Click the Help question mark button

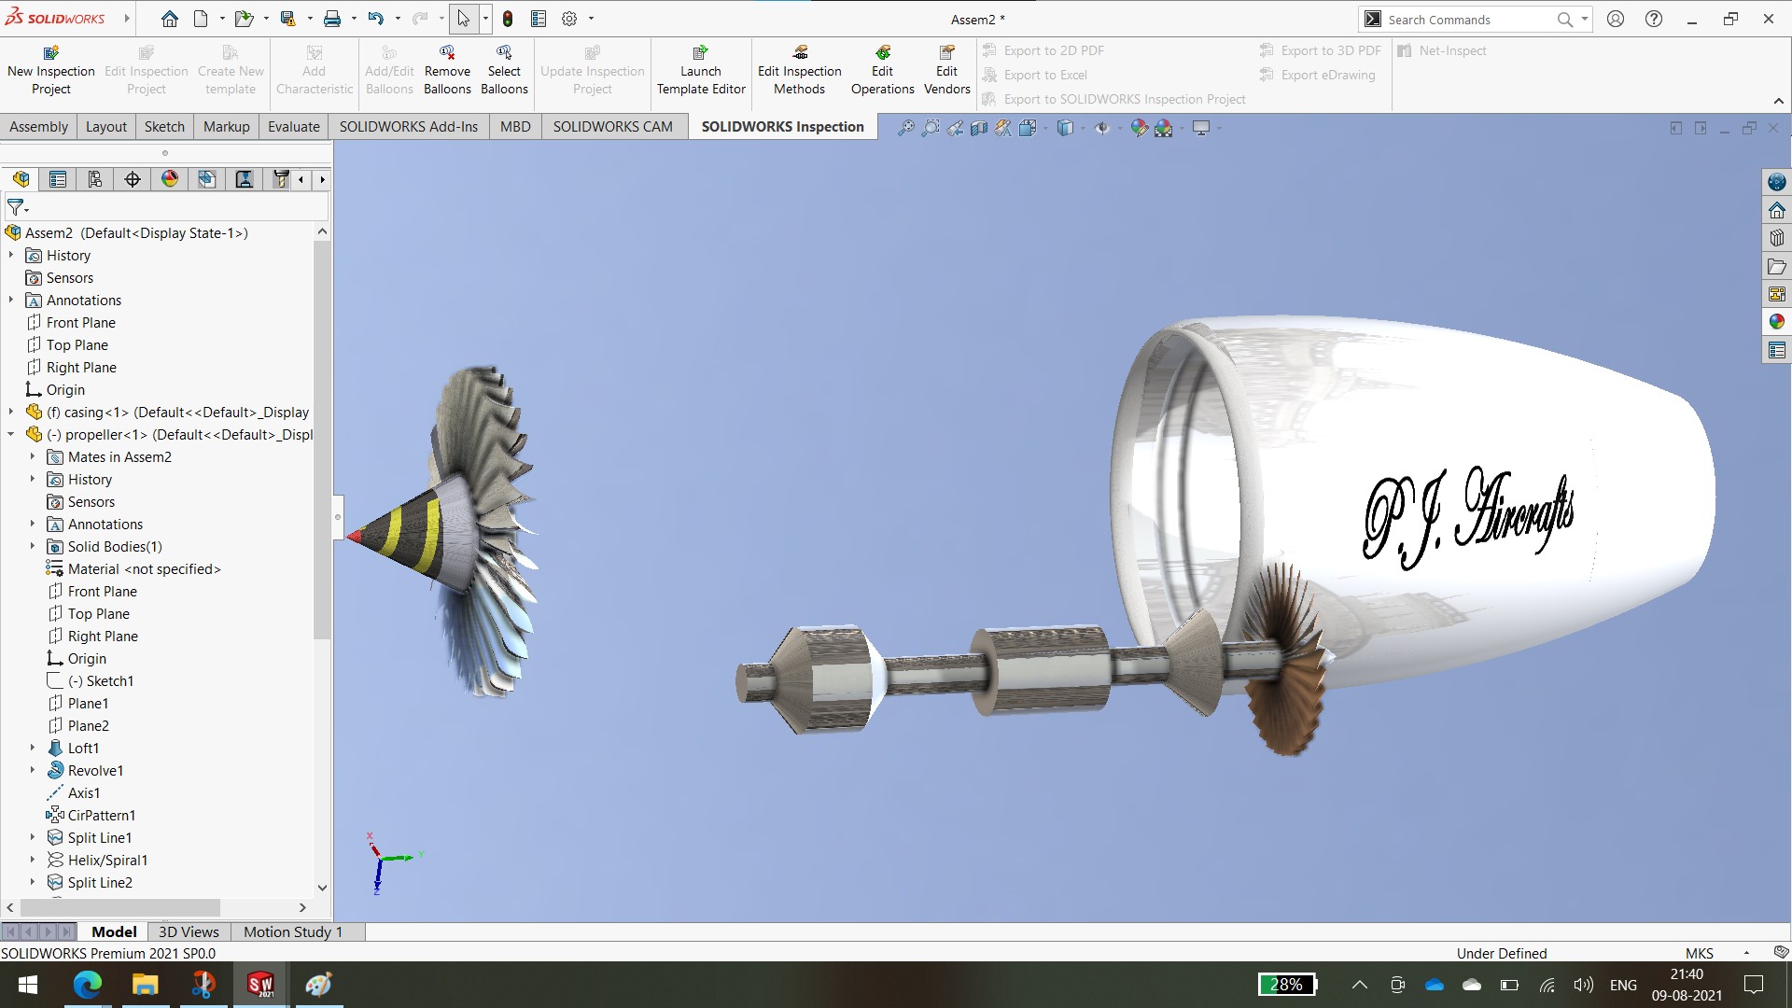1654,19
